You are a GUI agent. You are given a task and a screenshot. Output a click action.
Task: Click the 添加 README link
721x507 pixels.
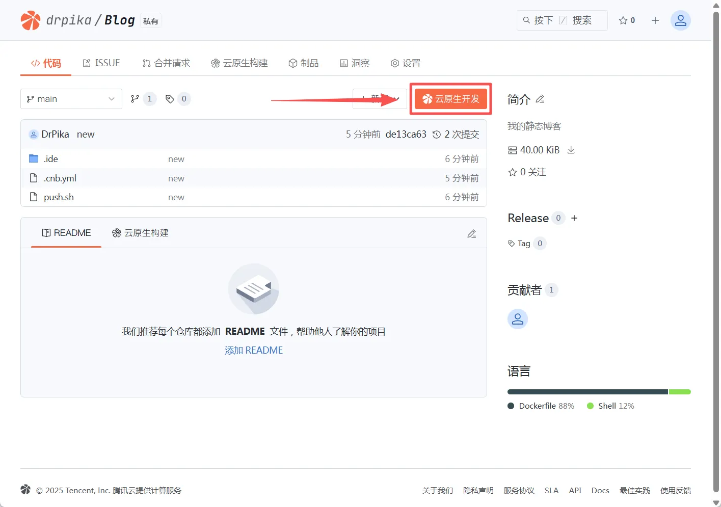pos(254,351)
